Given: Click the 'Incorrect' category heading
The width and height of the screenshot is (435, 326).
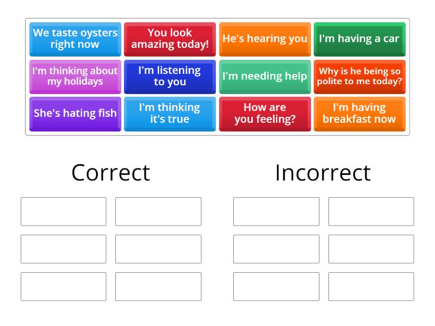Looking at the screenshot, I should click(x=322, y=172).
